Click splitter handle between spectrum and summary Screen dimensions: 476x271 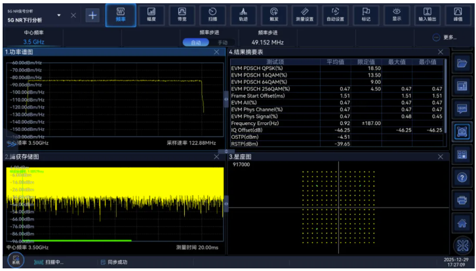click(226, 99)
